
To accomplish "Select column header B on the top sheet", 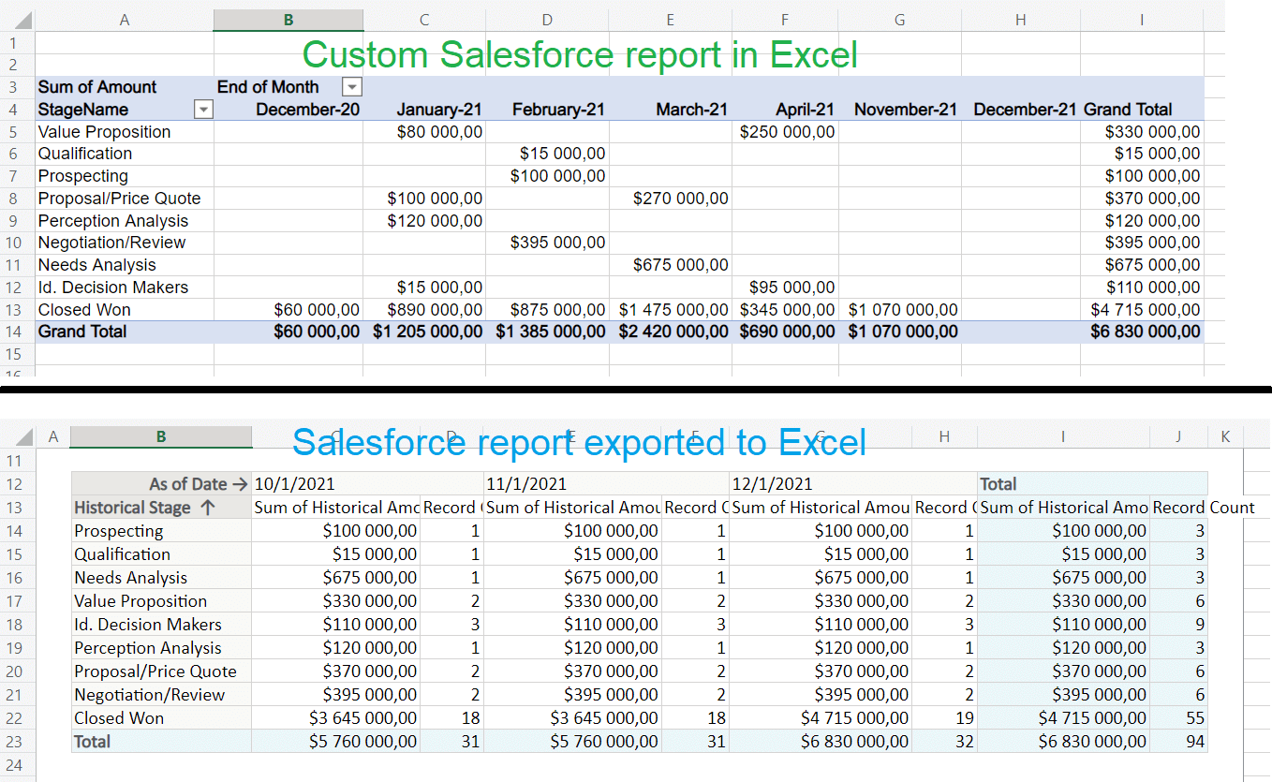I will pyautogui.click(x=288, y=20).
